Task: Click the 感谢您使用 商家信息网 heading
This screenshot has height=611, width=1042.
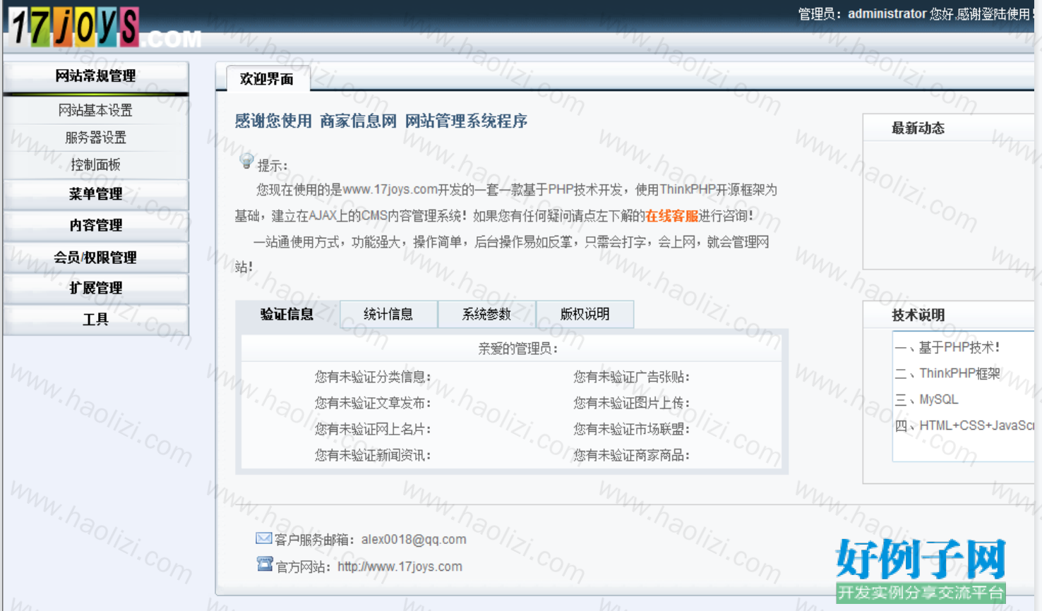Action: [381, 121]
